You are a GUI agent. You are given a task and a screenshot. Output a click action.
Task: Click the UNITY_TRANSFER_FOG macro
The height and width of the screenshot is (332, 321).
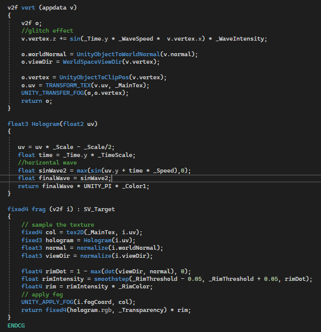[53, 93]
